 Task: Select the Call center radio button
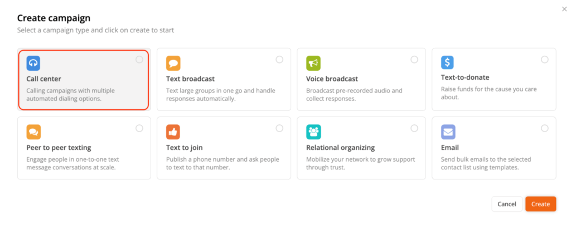coord(139,60)
